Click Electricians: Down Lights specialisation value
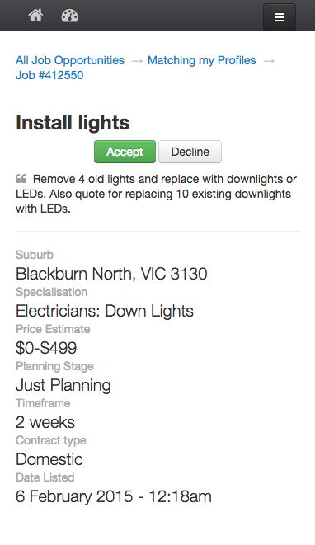Screen dimensions: 315x545 point(105,311)
